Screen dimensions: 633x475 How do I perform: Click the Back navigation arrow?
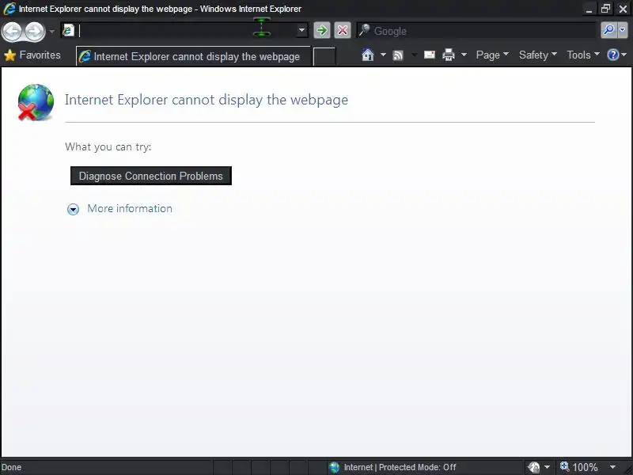(12, 31)
